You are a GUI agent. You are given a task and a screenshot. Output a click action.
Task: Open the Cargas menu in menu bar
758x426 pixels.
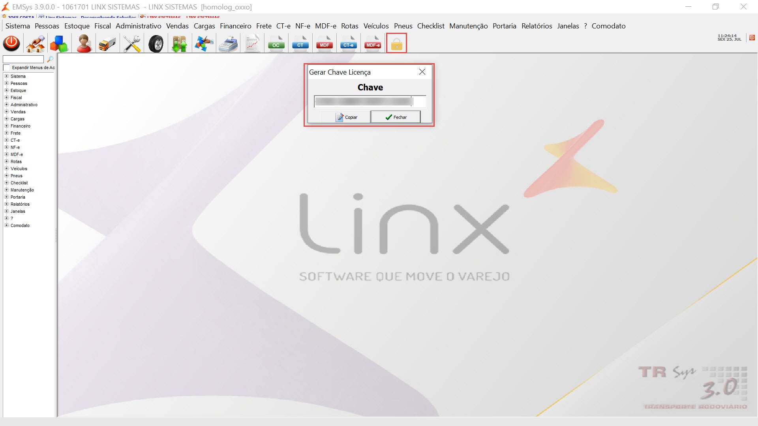point(205,26)
